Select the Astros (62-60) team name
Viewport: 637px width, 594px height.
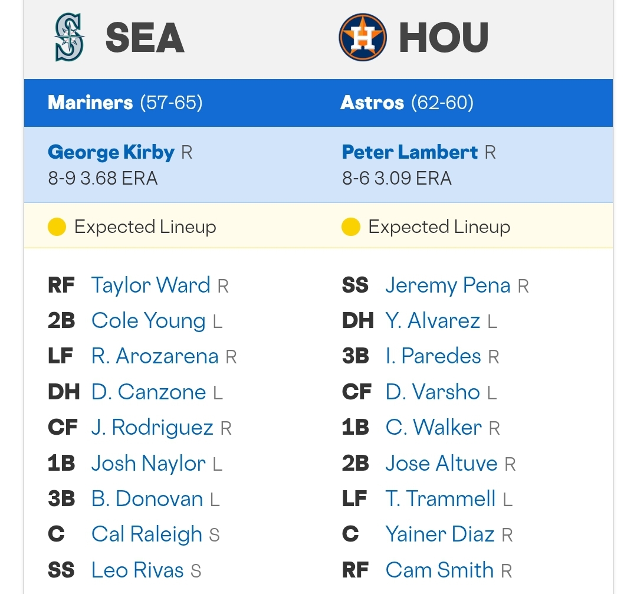point(407,103)
